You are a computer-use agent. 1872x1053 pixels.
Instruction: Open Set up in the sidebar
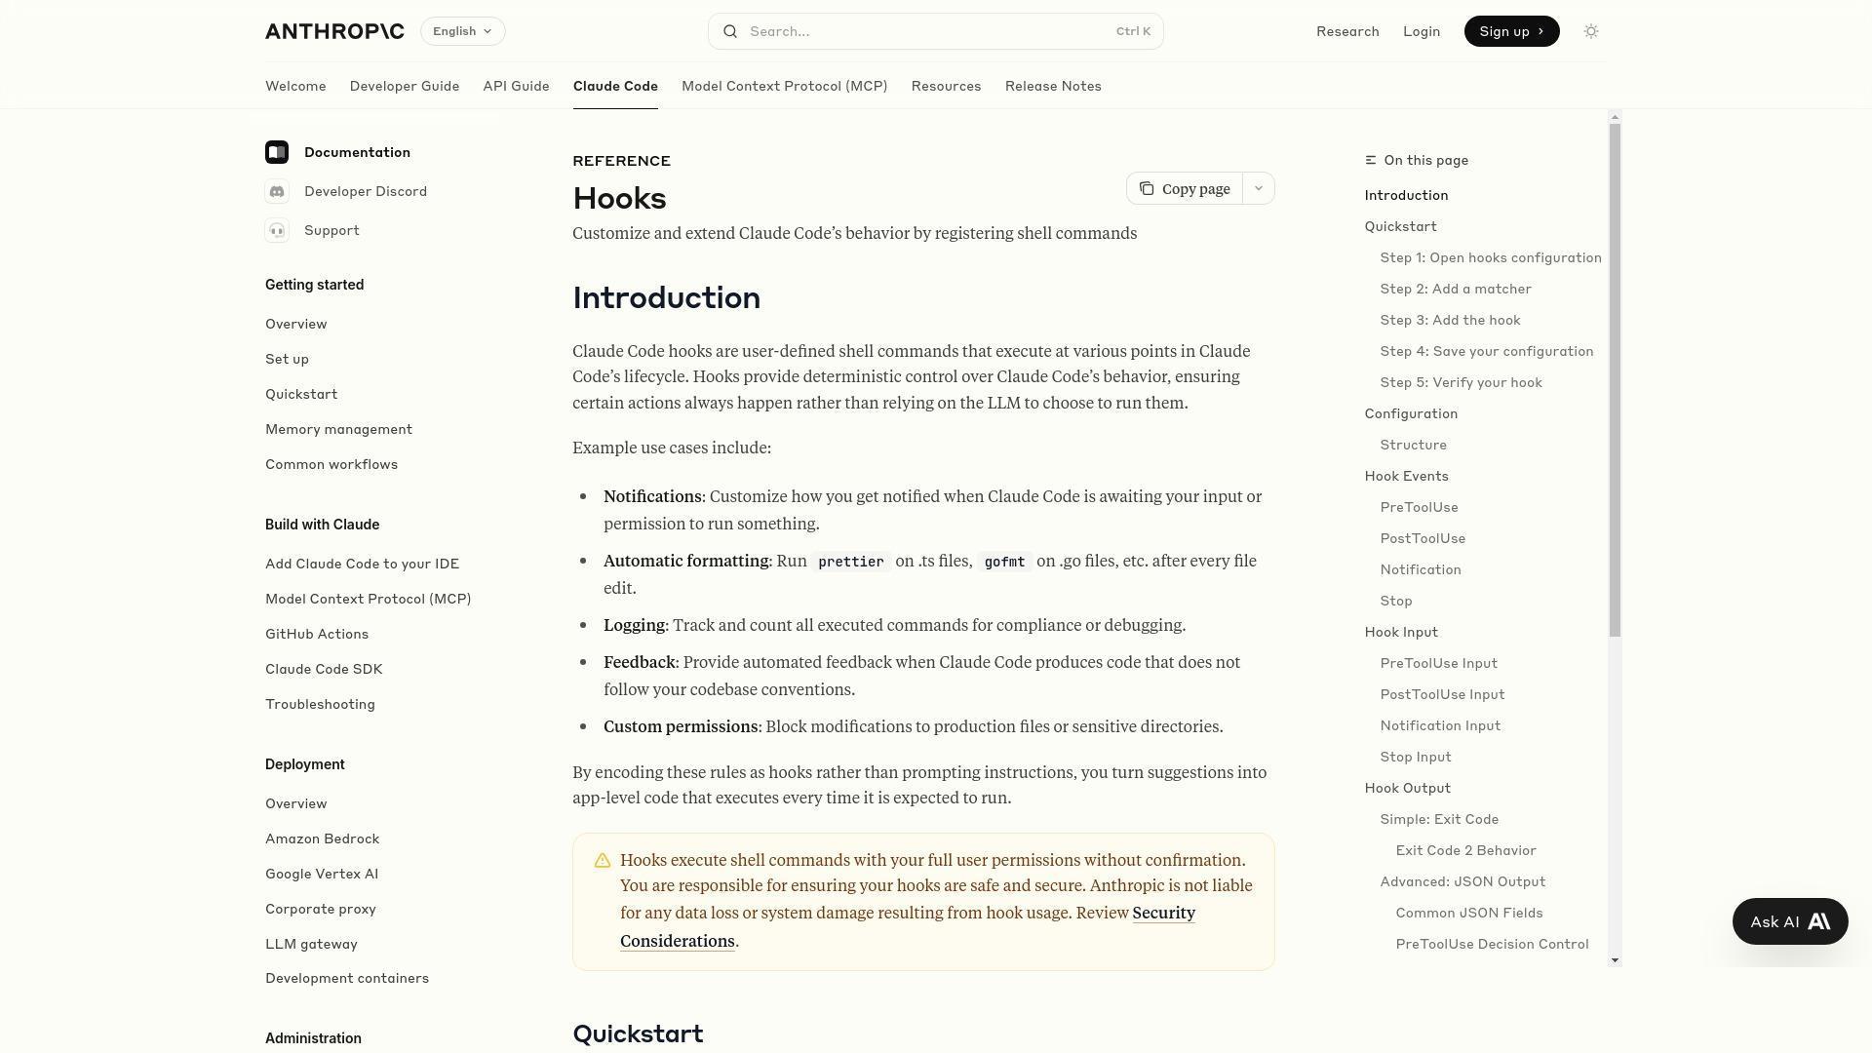tap(287, 359)
